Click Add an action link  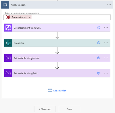pyautogui.click(x=57, y=91)
